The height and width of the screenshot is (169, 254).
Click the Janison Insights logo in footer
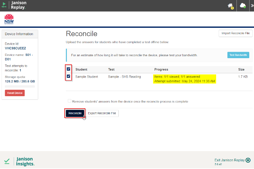(19, 161)
